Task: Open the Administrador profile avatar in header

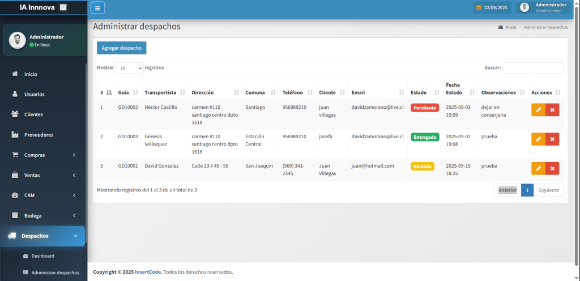Action: click(x=524, y=8)
